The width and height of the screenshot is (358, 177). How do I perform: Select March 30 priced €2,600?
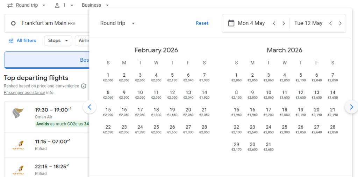[252, 147]
